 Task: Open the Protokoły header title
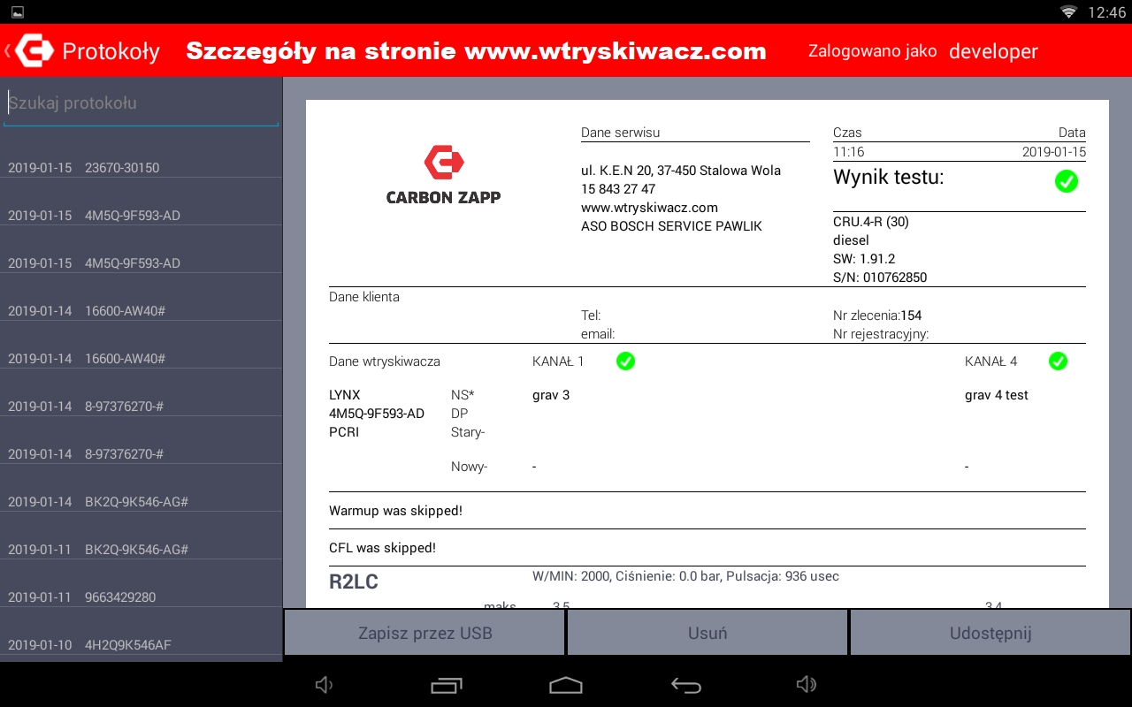coord(111,51)
